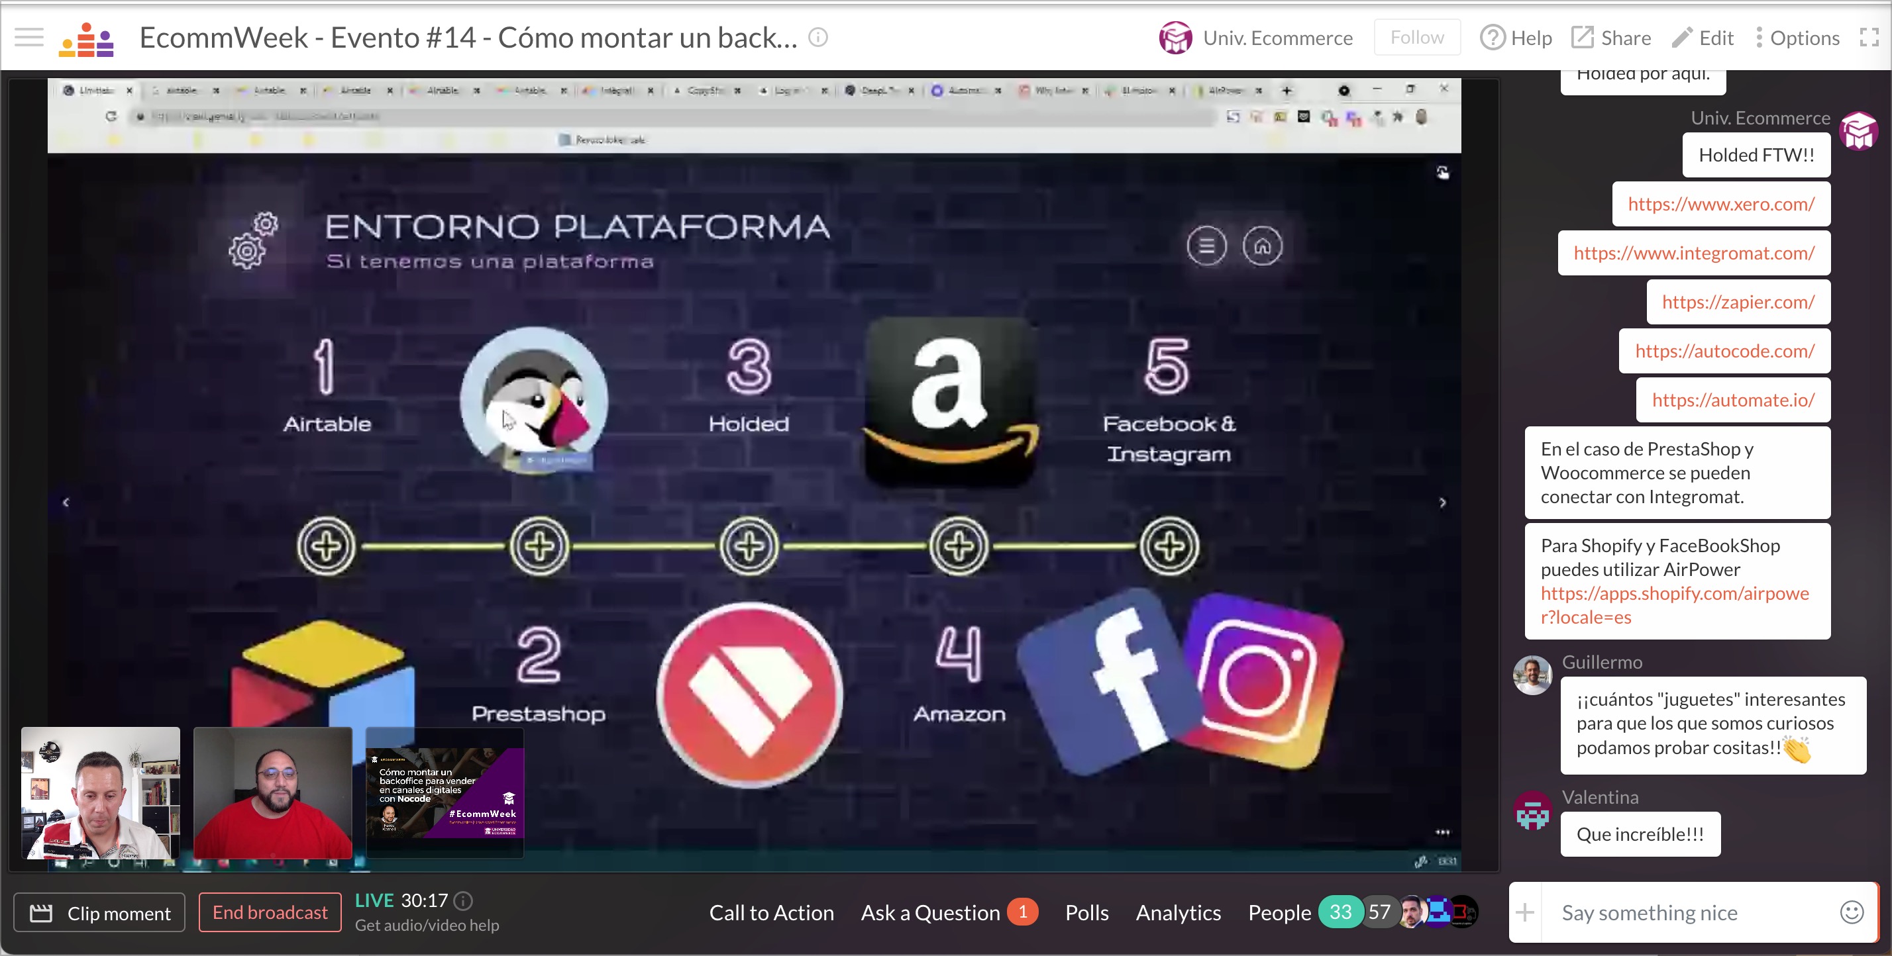The image size is (1892, 956).
Task: Enter fullscreen mode
Action: coord(1869,38)
